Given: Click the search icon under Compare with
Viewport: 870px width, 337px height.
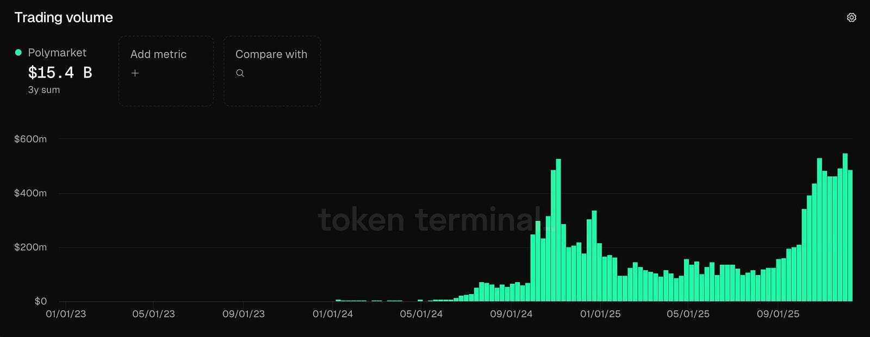Looking at the screenshot, I should [x=240, y=73].
